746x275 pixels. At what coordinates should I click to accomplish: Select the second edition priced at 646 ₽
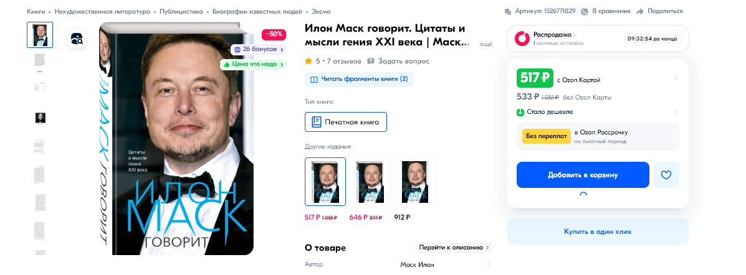pyautogui.click(x=370, y=182)
